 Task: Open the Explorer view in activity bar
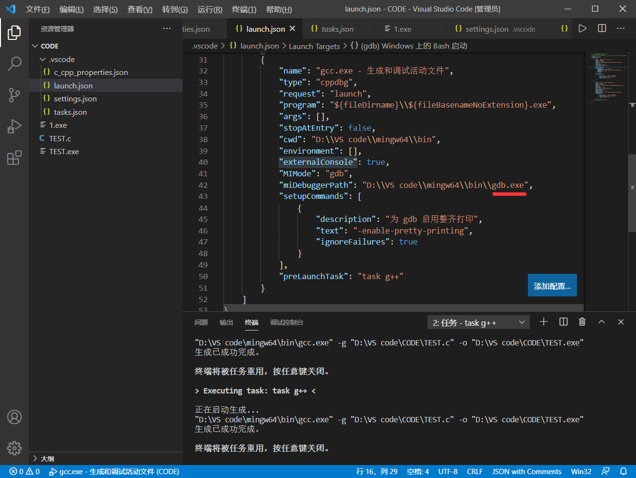[x=14, y=33]
